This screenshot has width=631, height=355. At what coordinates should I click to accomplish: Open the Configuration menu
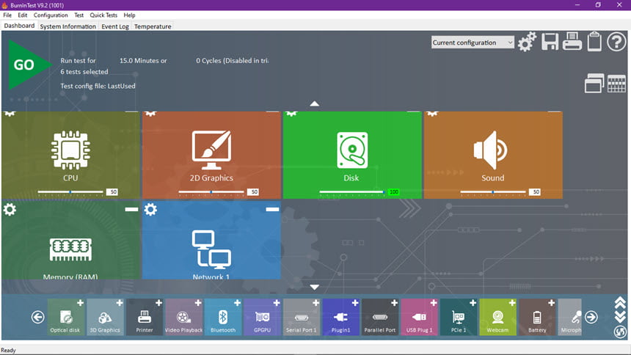(51, 15)
